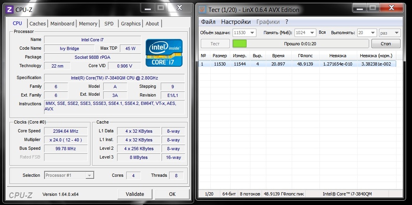Click the Cores value 4
412x205 pixels.
point(133,176)
